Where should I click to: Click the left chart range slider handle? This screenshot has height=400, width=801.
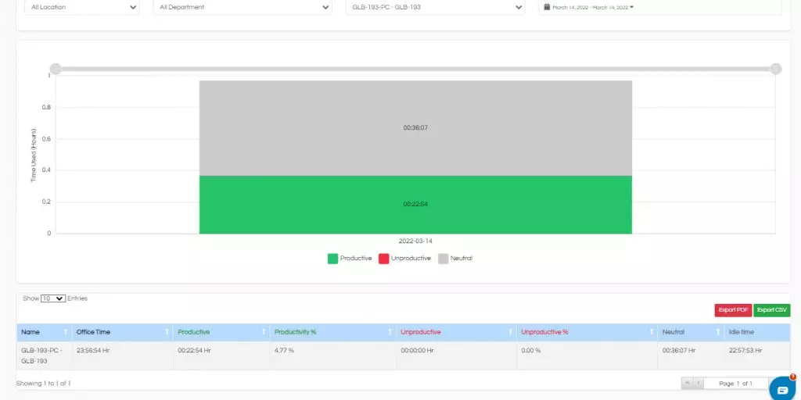click(x=56, y=69)
